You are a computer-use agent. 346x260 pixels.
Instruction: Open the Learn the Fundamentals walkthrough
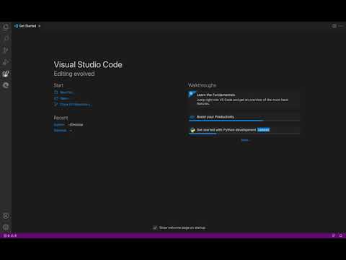pyautogui.click(x=244, y=99)
